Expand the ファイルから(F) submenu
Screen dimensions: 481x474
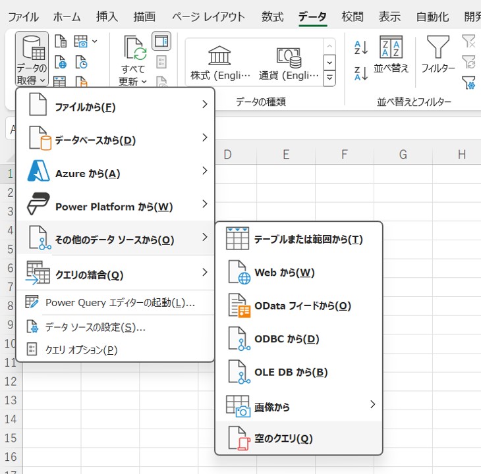click(115, 105)
